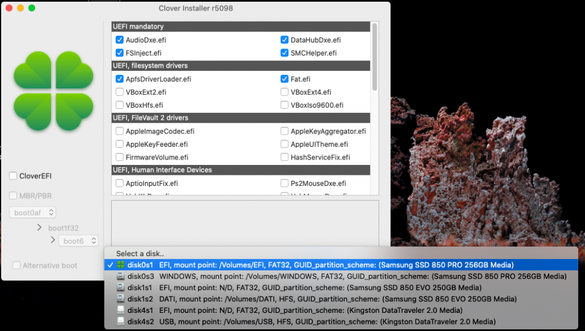Check Ps2MouseDxe.efi checkbox

coord(284,184)
